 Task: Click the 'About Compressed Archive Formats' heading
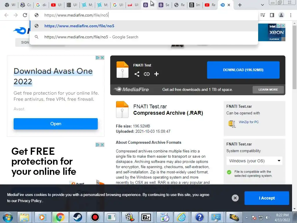coord(148,142)
